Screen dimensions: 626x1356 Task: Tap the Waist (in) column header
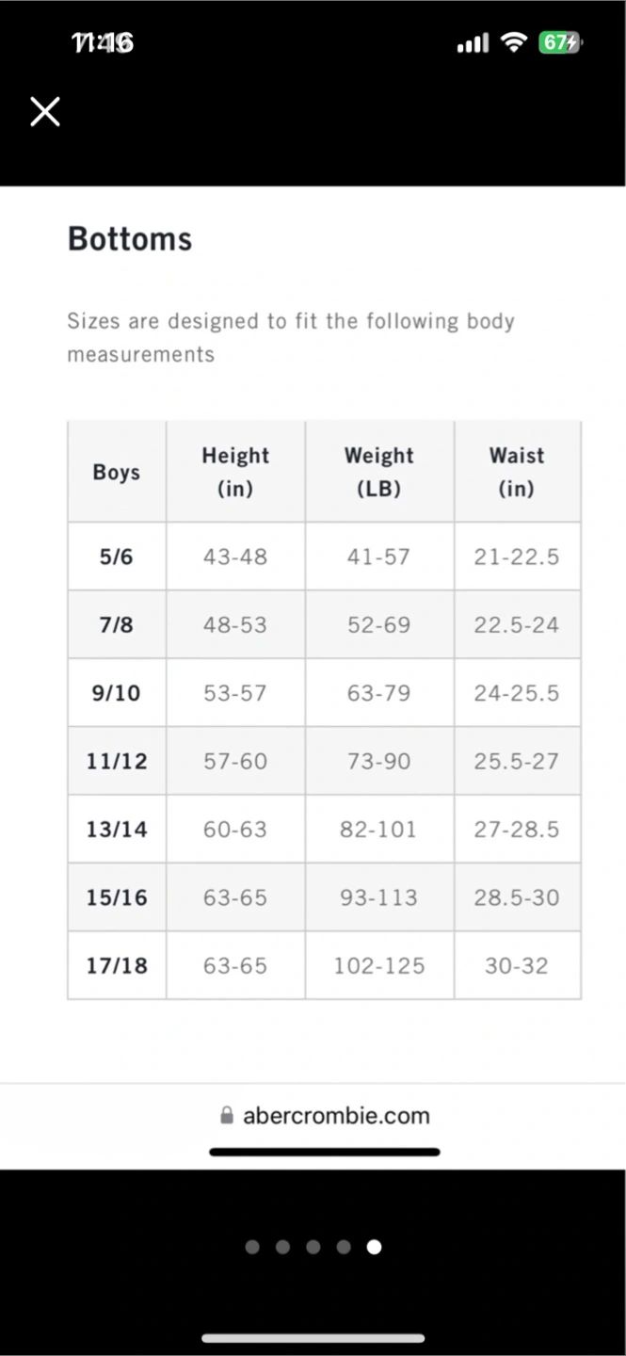517,472
